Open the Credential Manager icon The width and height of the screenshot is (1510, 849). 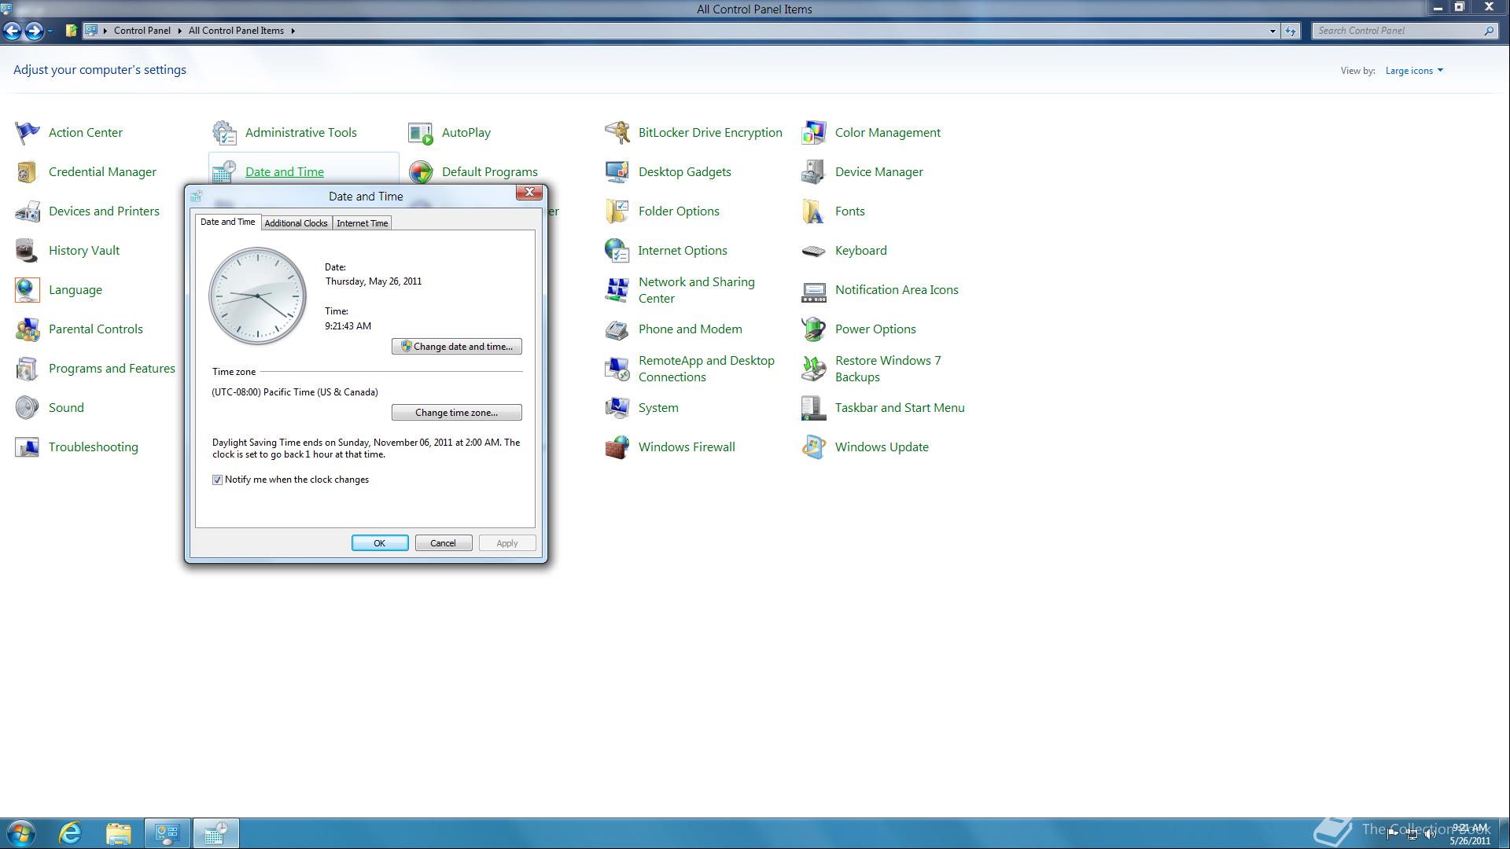coord(27,172)
